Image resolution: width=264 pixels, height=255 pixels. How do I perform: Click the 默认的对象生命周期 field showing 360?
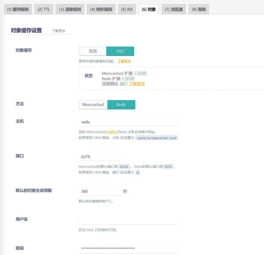[100, 191]
